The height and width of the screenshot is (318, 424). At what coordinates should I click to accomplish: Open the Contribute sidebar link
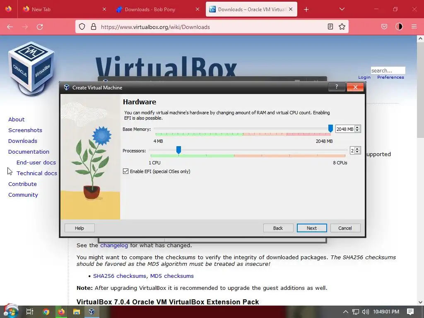[x=22, y=184]
